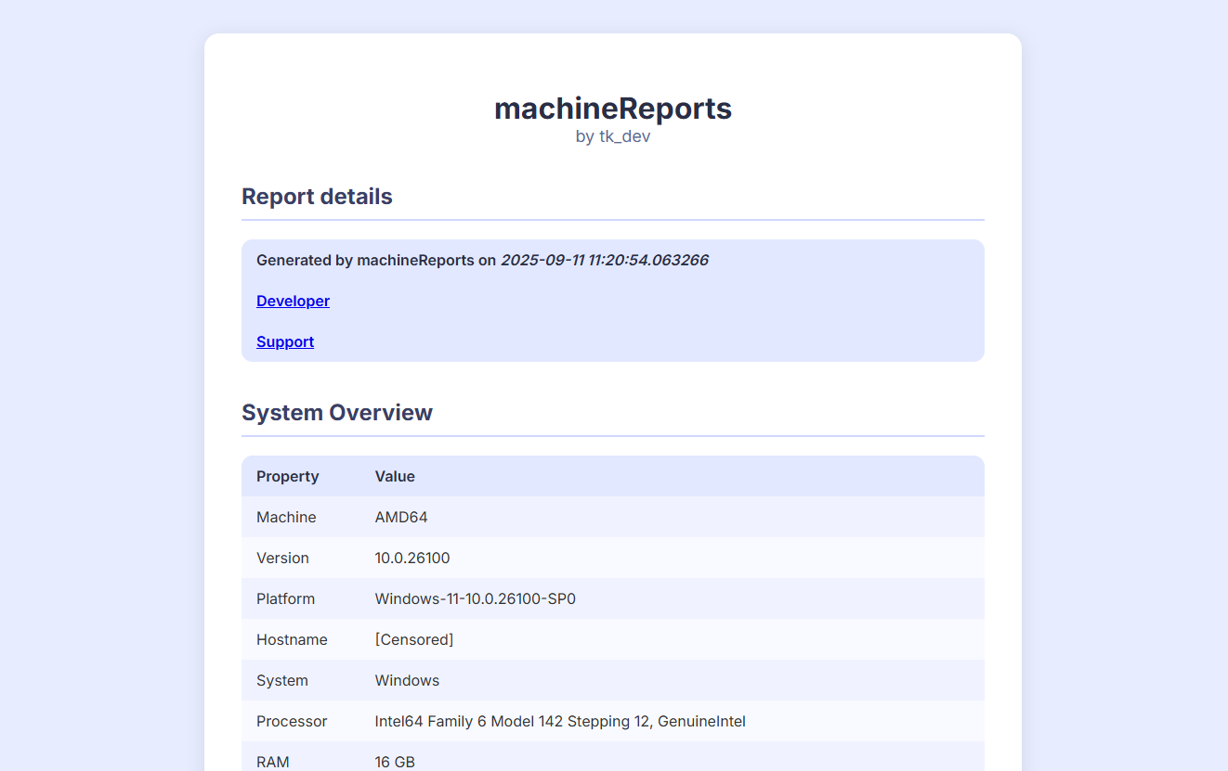This screenshot has height=771, width=1228.
Task: Select the Machine row showing AMD64
Action: 400,517
